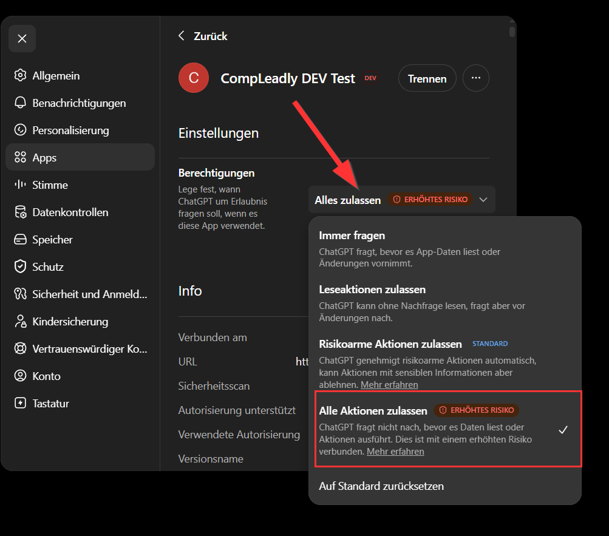Click the Sicherheit und Anmeldung key icon
Screen dimensions: 609x536
pos(20,294)
